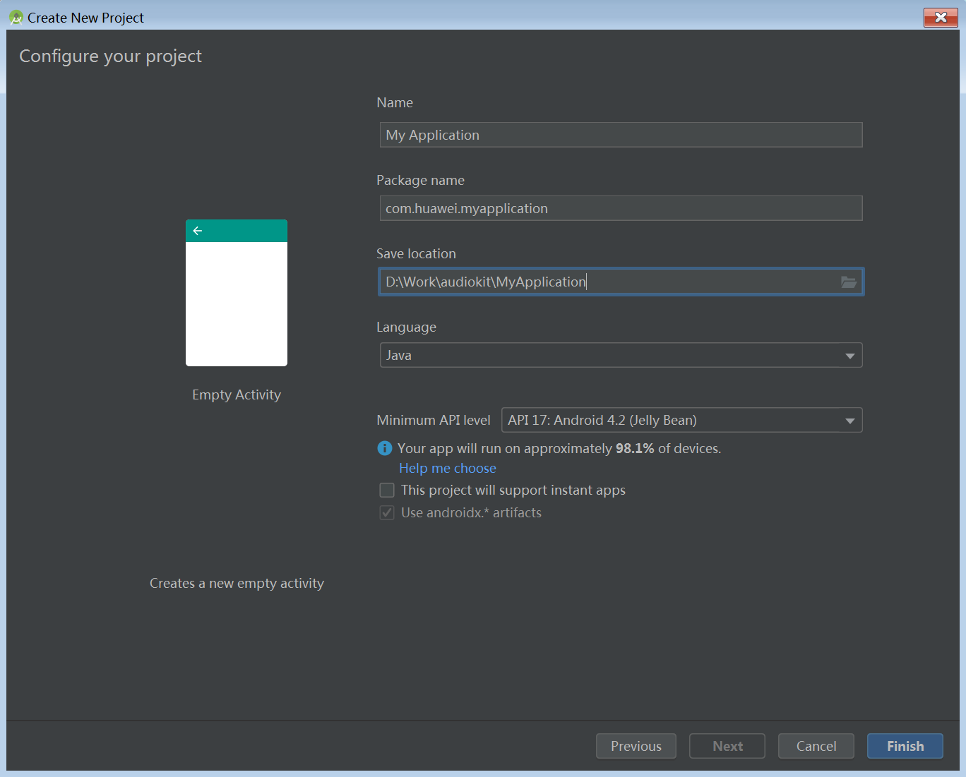Focus the Package name text field

click(621, 208)
